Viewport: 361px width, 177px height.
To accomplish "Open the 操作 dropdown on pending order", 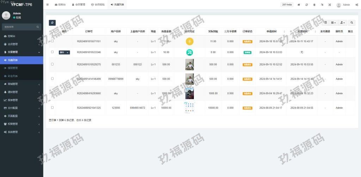I will click(x=64, y=52).
